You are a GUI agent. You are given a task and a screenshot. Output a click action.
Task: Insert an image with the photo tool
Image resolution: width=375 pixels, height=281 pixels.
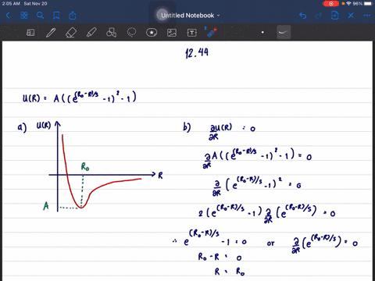point(172,33)
